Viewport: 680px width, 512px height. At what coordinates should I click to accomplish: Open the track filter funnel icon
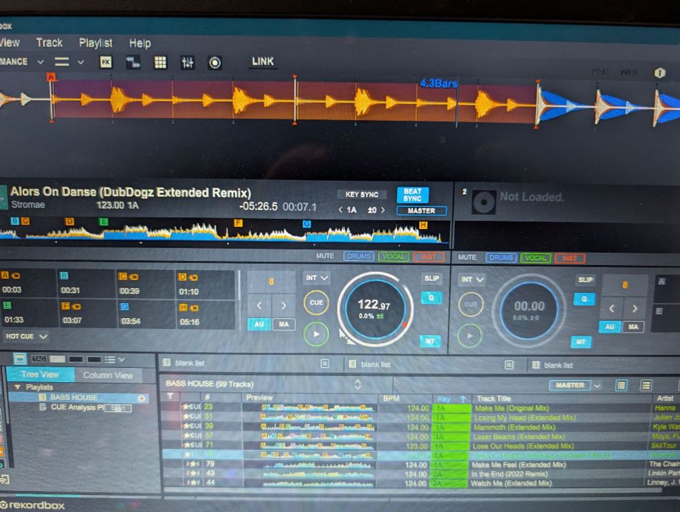(x=170, y=396)
